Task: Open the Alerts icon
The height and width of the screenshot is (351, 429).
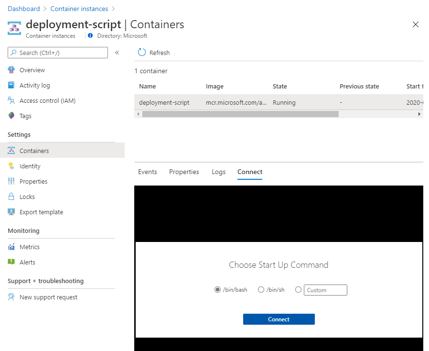Action: coord(11,262)
